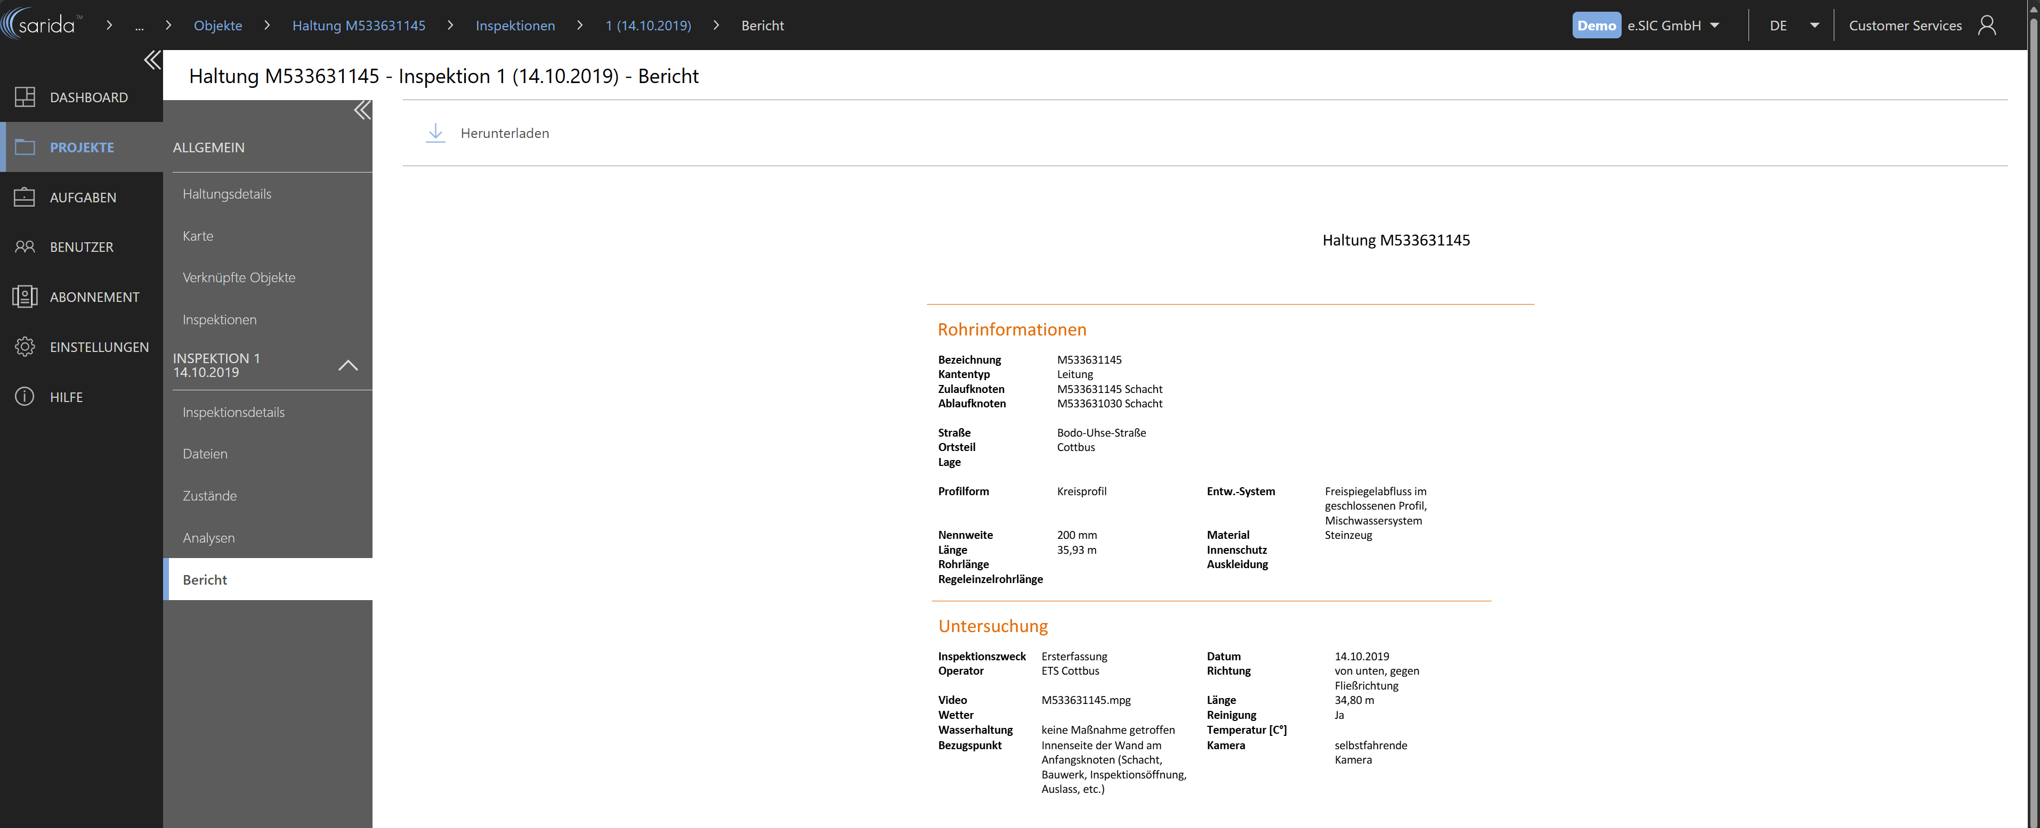The width and height of the screenshot is (2040, 828).
Task: Go to Inspektionen breadcrumb link
Action: (x=515, y=26)
